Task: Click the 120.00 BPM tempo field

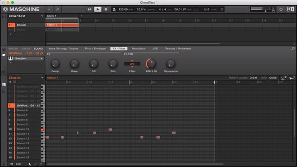Action: 126,9
